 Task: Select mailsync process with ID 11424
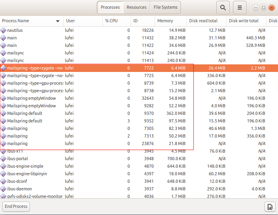click(x=139, y=53)
